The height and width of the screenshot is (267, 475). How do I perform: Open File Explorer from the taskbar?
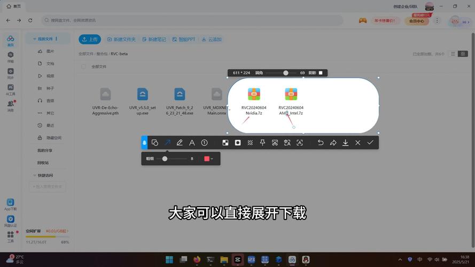pos(224,260)
